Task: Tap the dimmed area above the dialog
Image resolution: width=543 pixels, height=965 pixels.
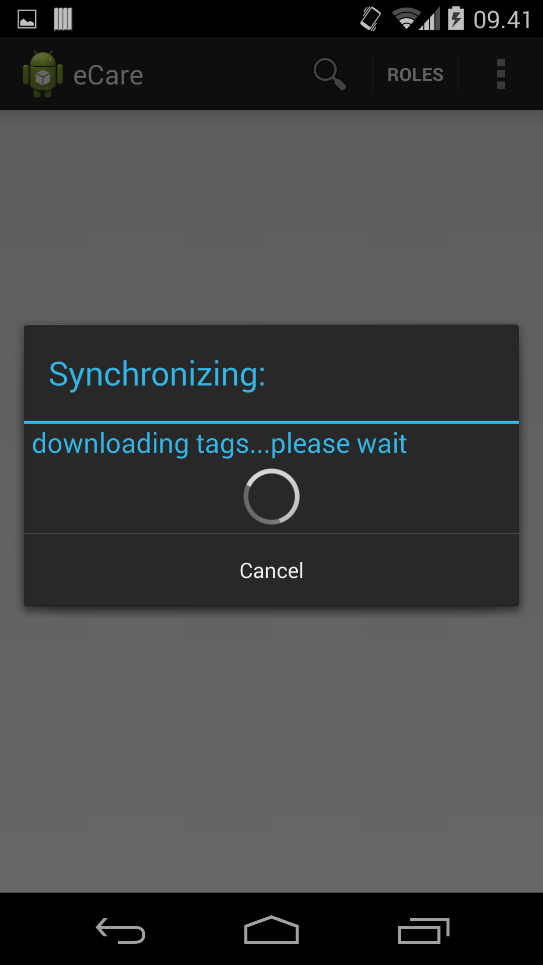Action: point(271,217)
